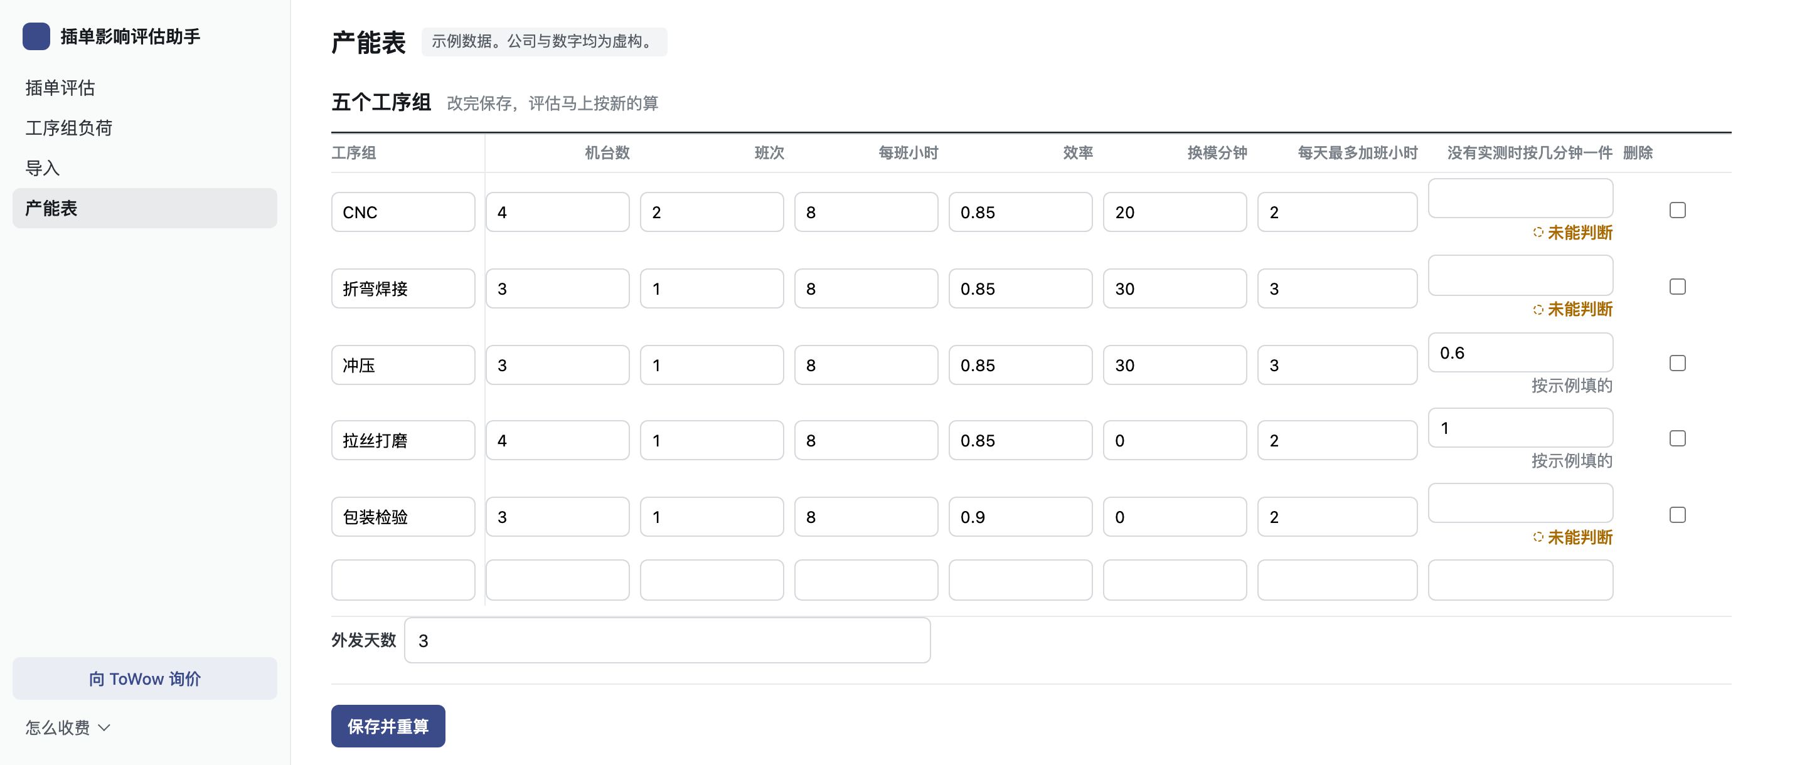Screen dimensions: 1807x765
Task: Click the 外发天数 input field
Action: point(667,640)
